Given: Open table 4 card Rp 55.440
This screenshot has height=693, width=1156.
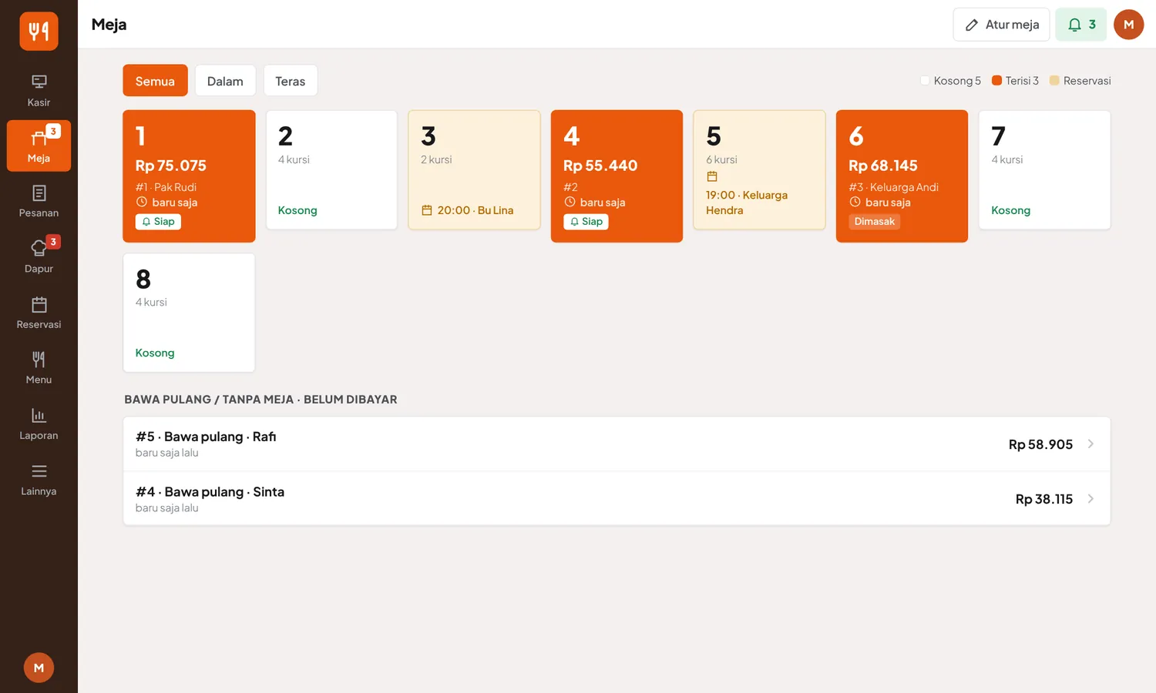Looking at the screenshot, I should (617, 176).
